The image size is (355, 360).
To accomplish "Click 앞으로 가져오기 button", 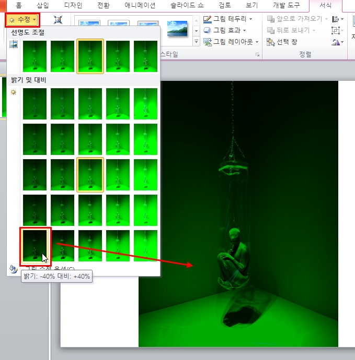I will click(x=297, y=19).
